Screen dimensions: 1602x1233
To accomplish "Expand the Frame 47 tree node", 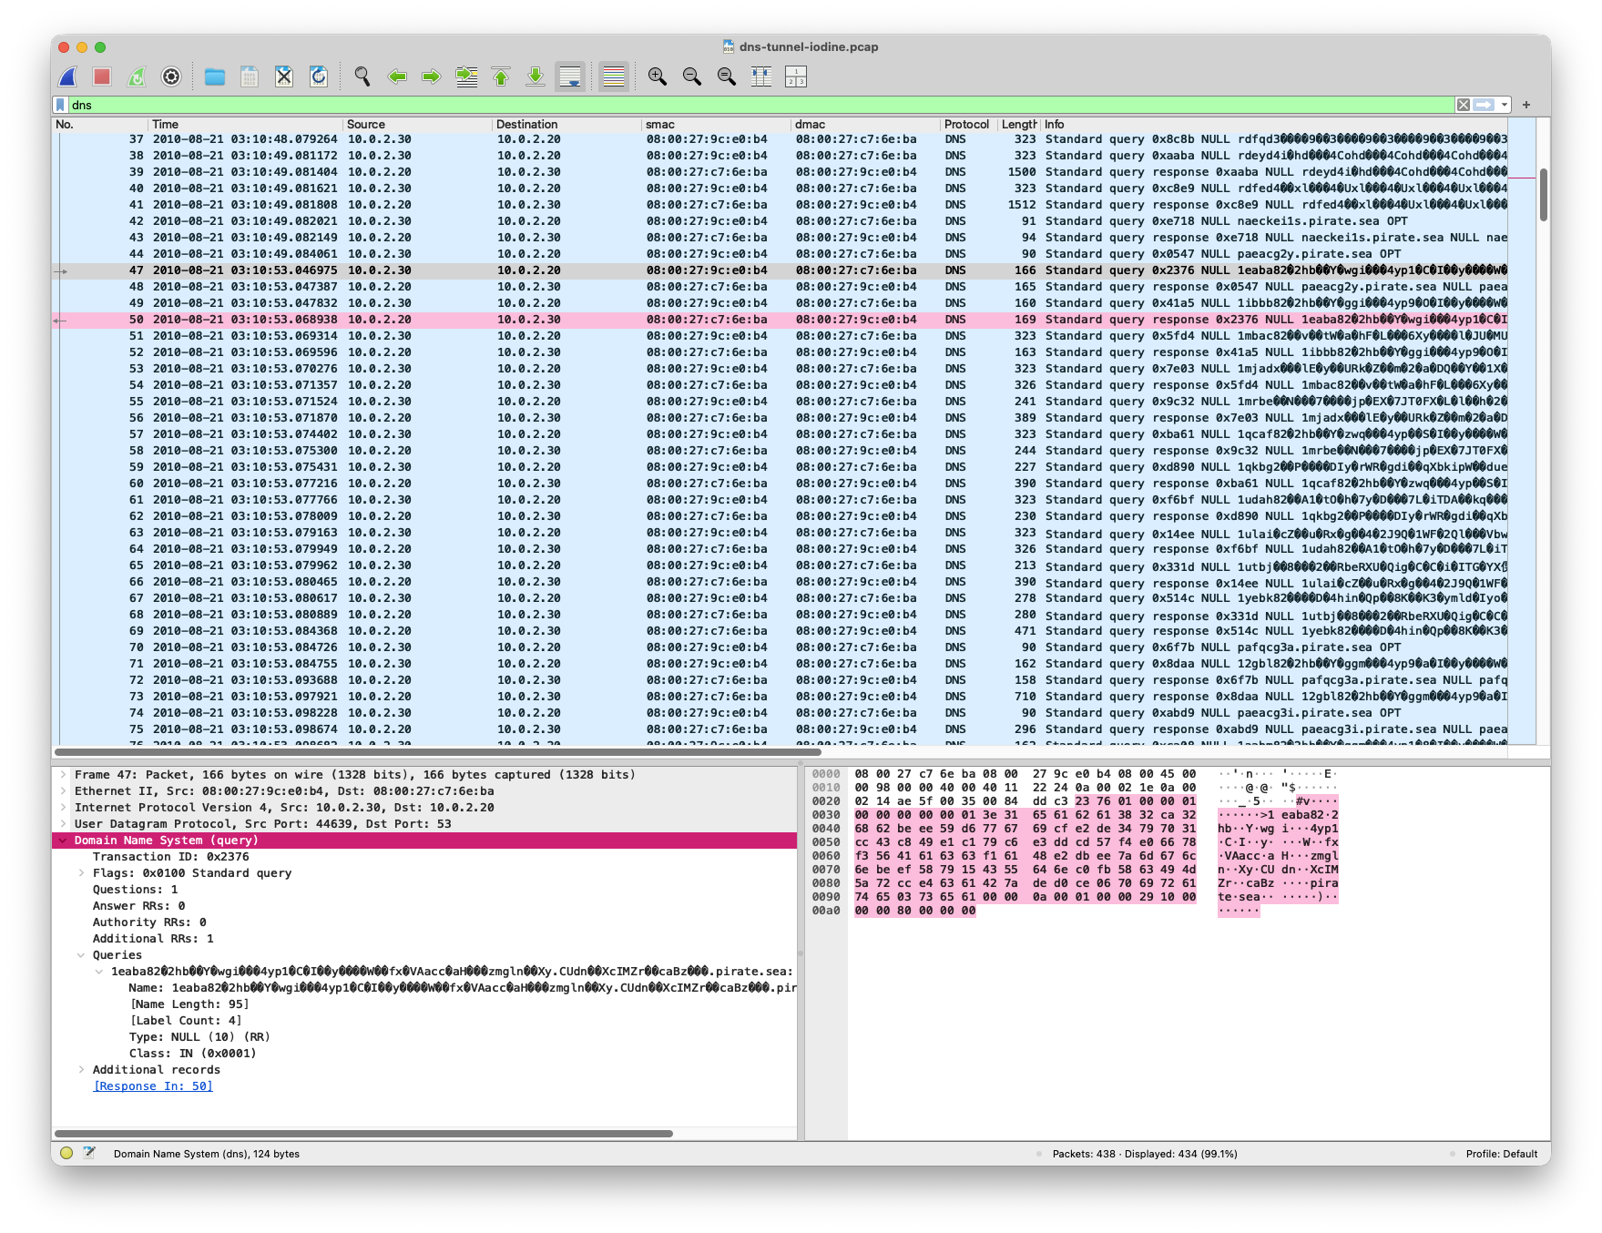I will [63, 775].
